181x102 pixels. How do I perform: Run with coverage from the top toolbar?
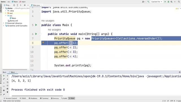[172, 2]
